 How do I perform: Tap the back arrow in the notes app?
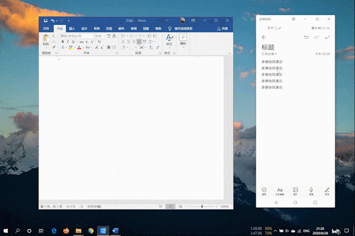(264, 37)
